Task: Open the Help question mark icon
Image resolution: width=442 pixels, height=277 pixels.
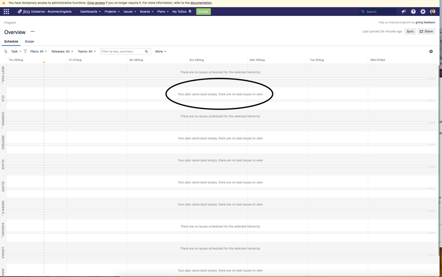Action: click(413, 11)
